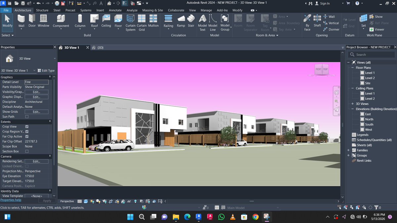Open the Work Plane Viewer
The height and width of the screenshot is (223, 397).
pyautogui.click(x=377, y=29)
